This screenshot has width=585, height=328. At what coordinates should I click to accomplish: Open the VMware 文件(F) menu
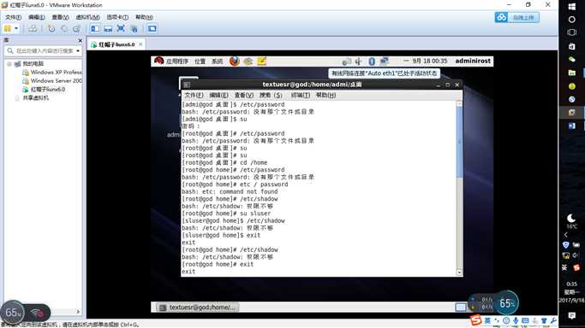(x=13, y=17)
